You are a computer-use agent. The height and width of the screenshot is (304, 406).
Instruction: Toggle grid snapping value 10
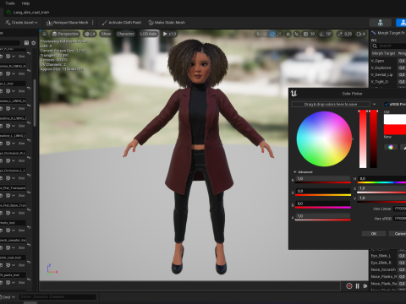pyautogui.click(x=309, y=34)
